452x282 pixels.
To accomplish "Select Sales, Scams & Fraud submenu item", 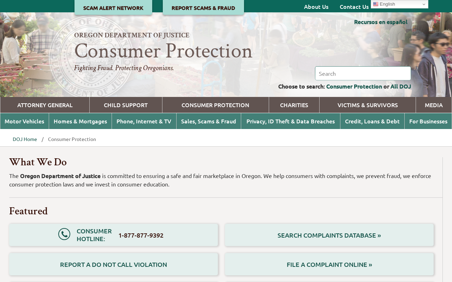I will point(209,121).
